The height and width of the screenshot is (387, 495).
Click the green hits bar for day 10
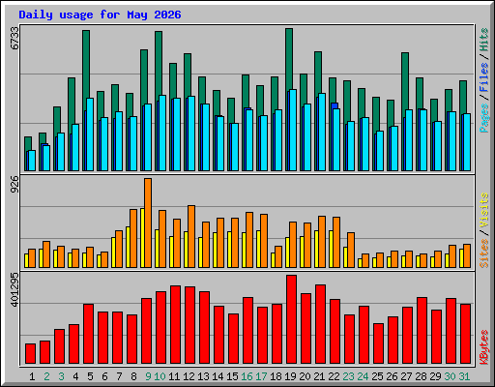click(159, 63)
